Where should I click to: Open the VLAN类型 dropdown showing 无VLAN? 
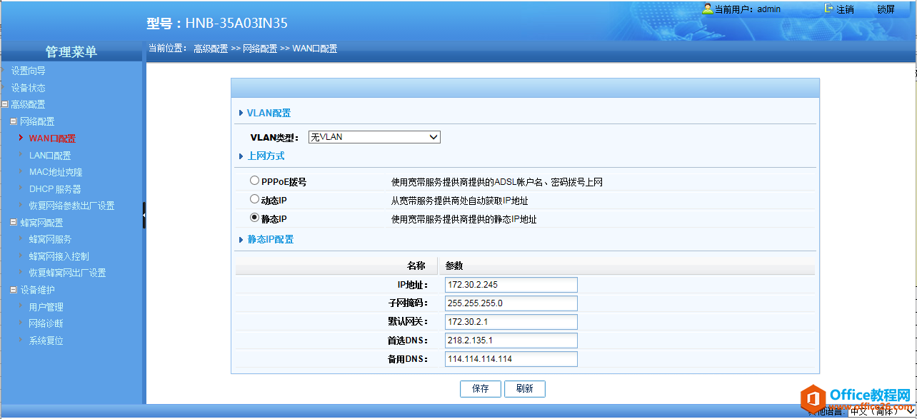pyautogui.click(x=374, y=137)
